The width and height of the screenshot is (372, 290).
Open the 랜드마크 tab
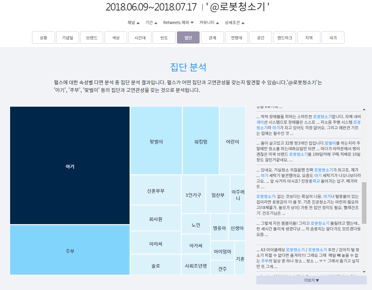pyautogui.click(x=285, y=38)
